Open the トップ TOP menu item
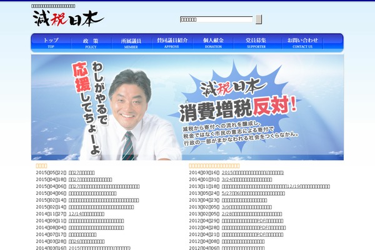 [51, 43]
